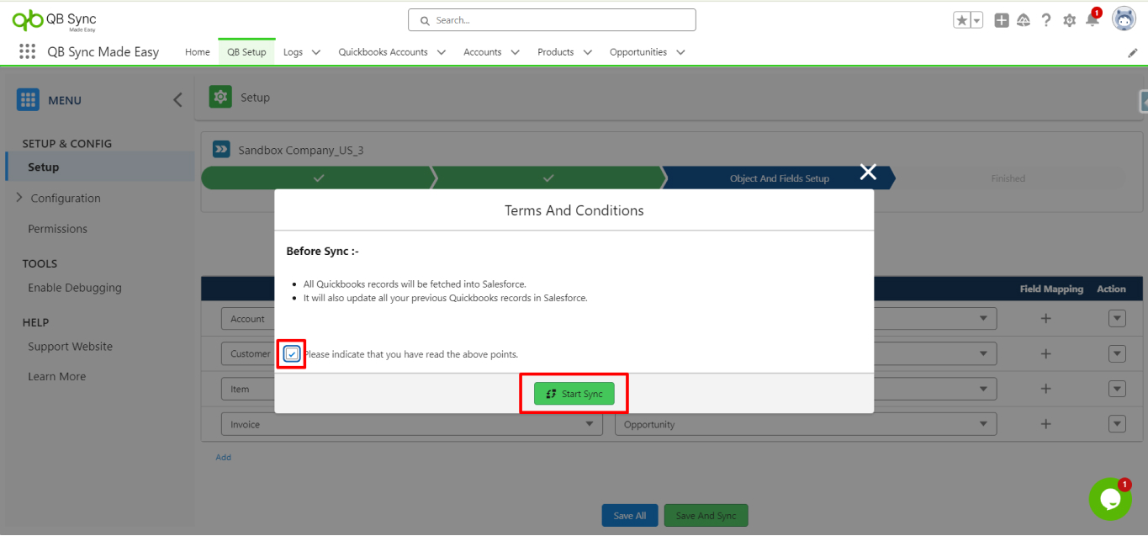This screenshot has width=1148, height=536.
Task: Open the Action dropdown for Account row
Action: 1117,318
